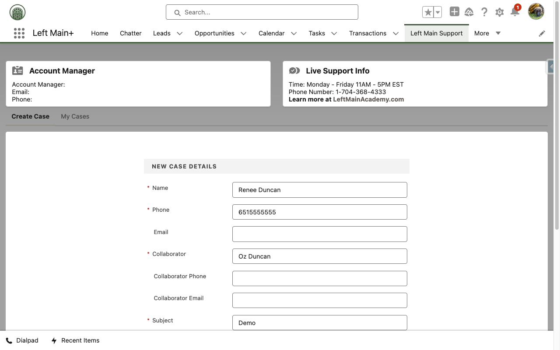Open the Help question mark icon
The height and width of the screenshot is (350, 560).
484,12
